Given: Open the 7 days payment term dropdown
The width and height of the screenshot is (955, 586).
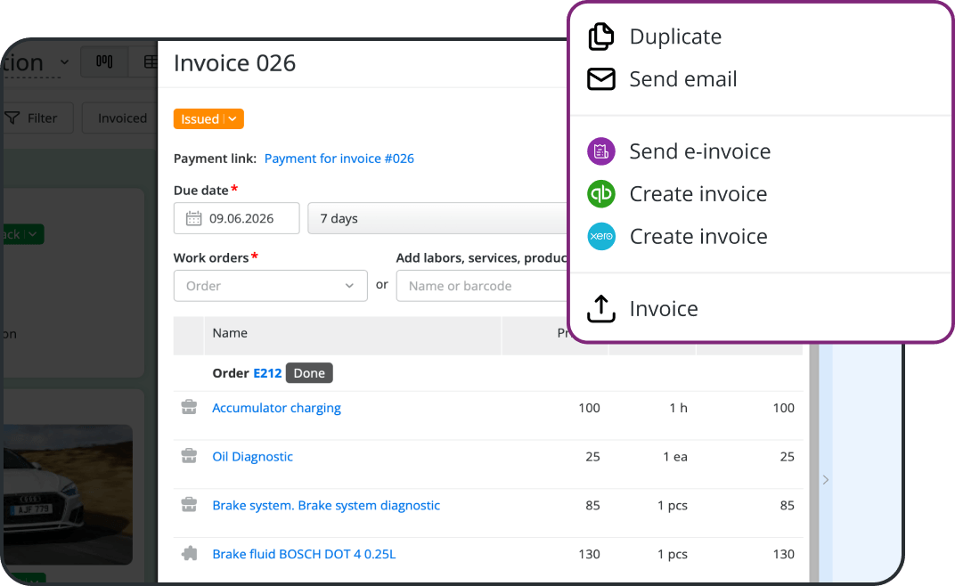Looking at the screenshot, I should click(x=438, y=218).
